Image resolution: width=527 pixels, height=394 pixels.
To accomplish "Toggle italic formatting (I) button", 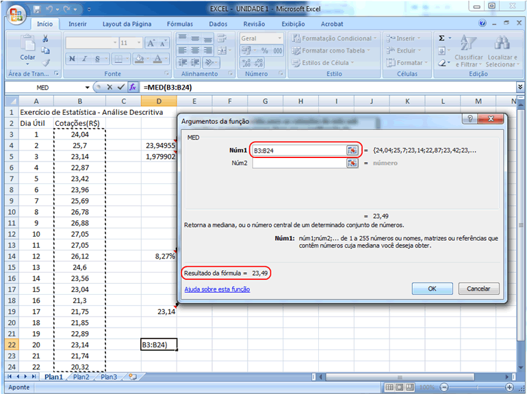I will pos(85,59).
